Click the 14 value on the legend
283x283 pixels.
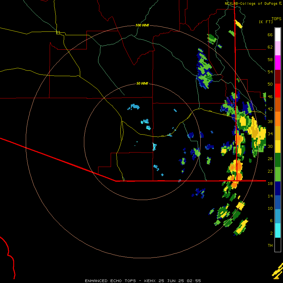coord(270,196)
